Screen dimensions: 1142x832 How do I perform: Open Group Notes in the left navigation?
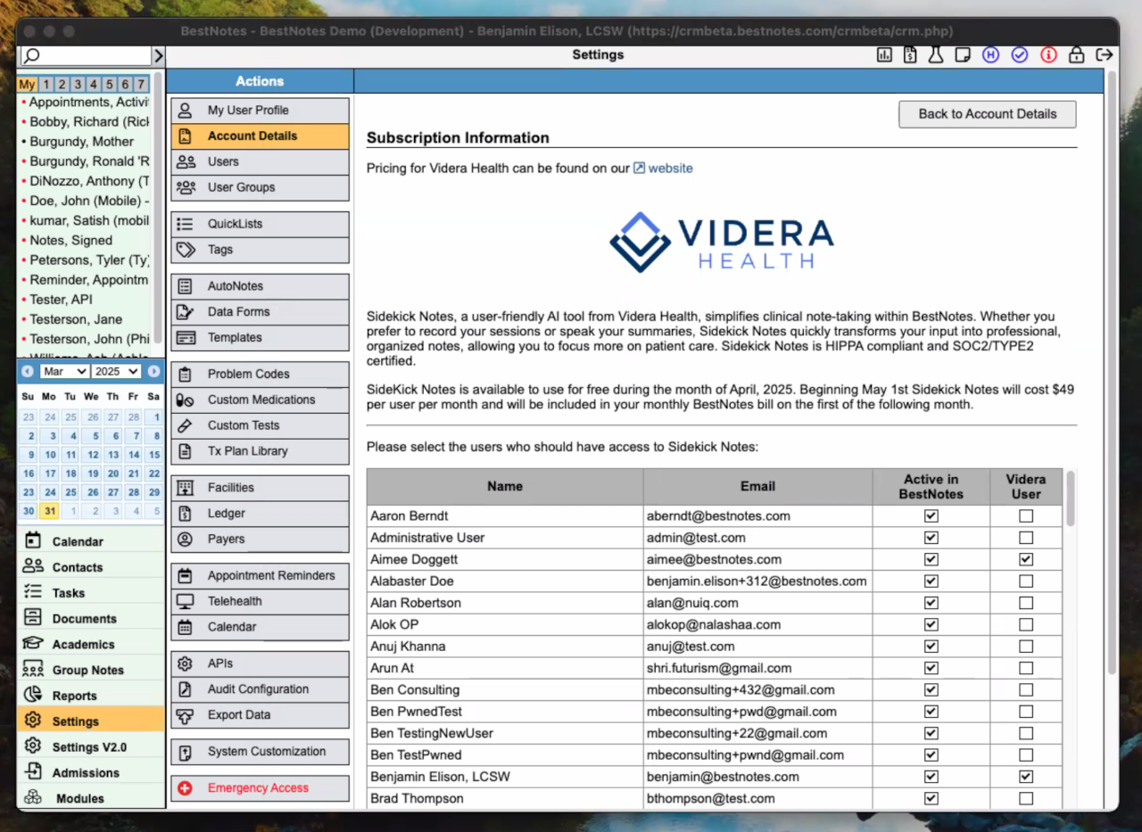[x=91, y=671]
